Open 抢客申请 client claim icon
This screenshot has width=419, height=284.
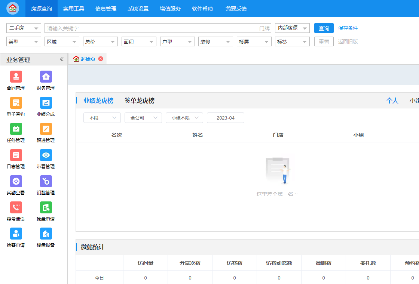pos(16,234)
